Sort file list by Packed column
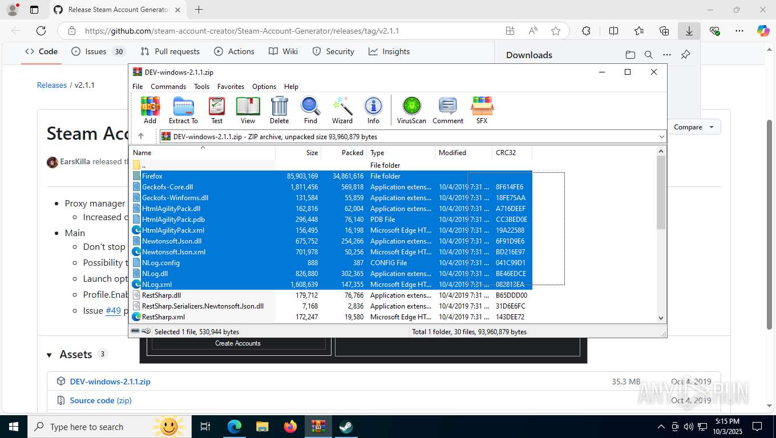 click(344, 153)
